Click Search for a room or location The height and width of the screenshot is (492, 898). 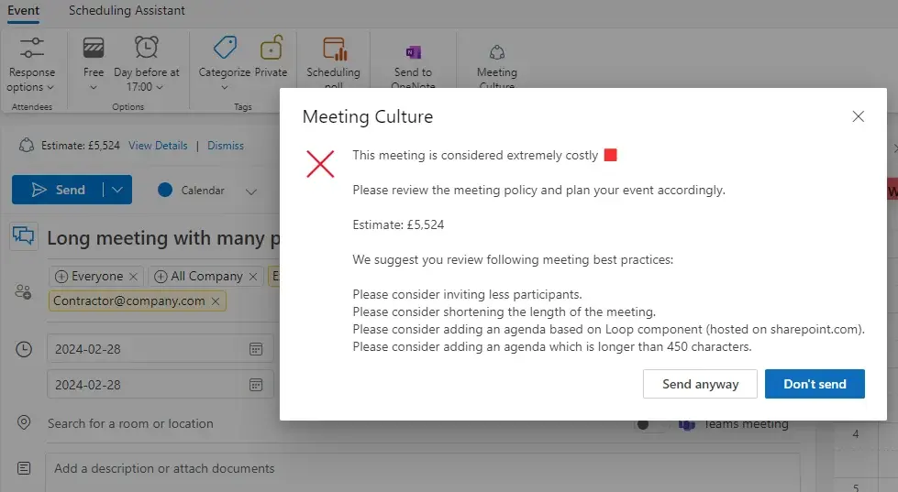[130, 423]
